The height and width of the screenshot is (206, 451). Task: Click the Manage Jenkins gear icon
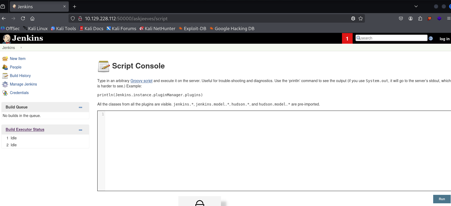pyautogui.click(x=5, y=84)
